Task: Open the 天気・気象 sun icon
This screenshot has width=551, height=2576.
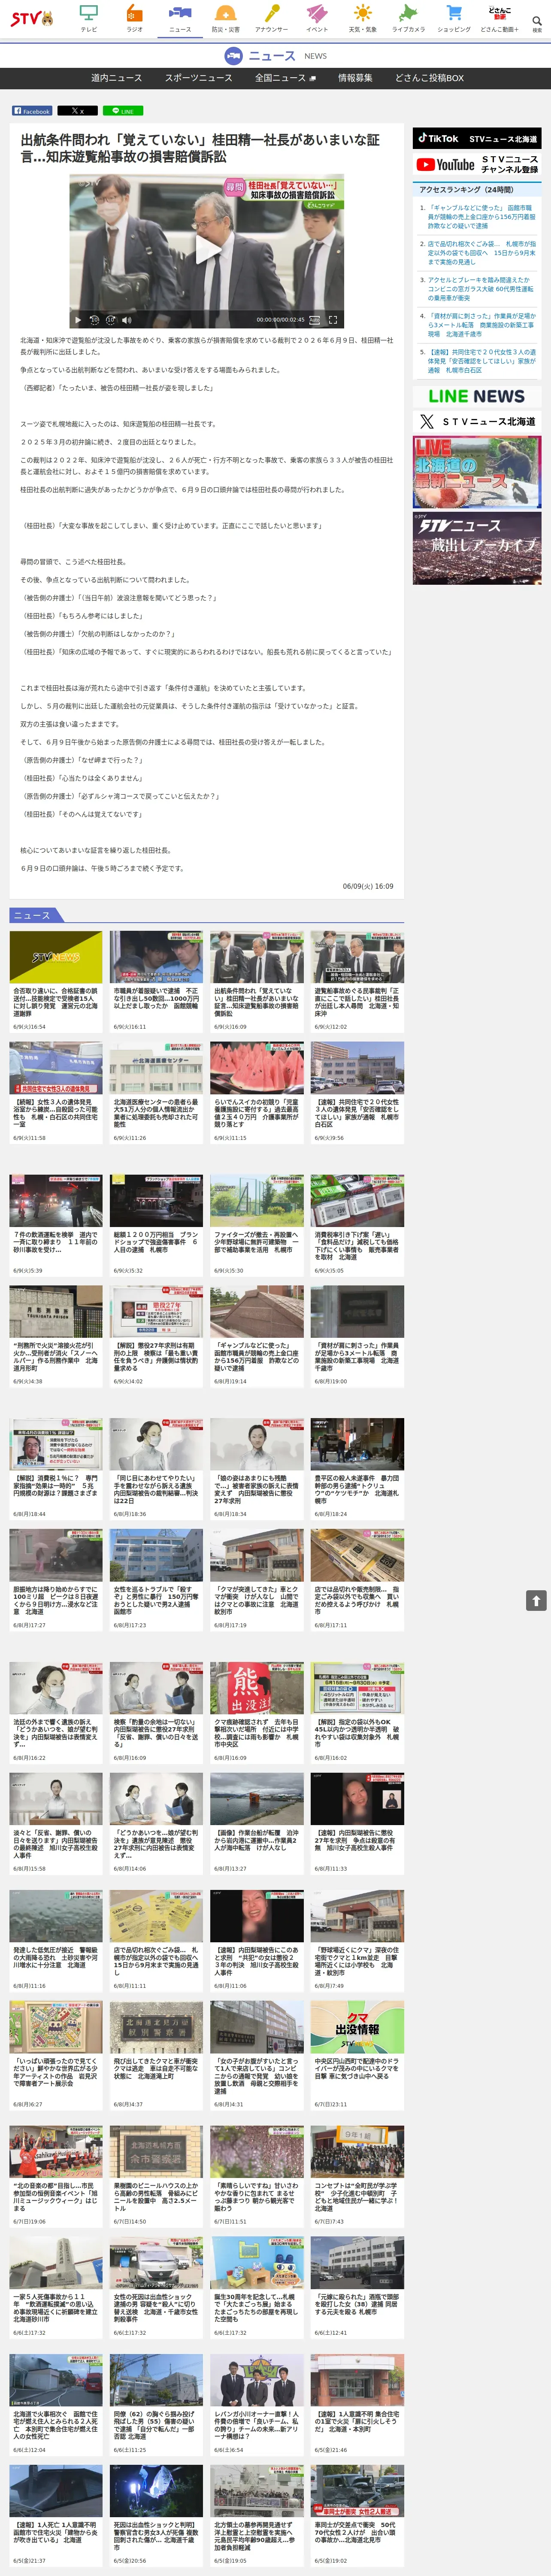Action: pos(362,18)
